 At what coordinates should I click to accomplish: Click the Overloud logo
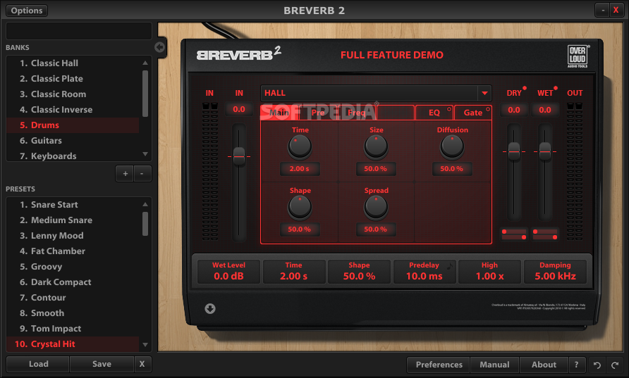click(578, 56)
